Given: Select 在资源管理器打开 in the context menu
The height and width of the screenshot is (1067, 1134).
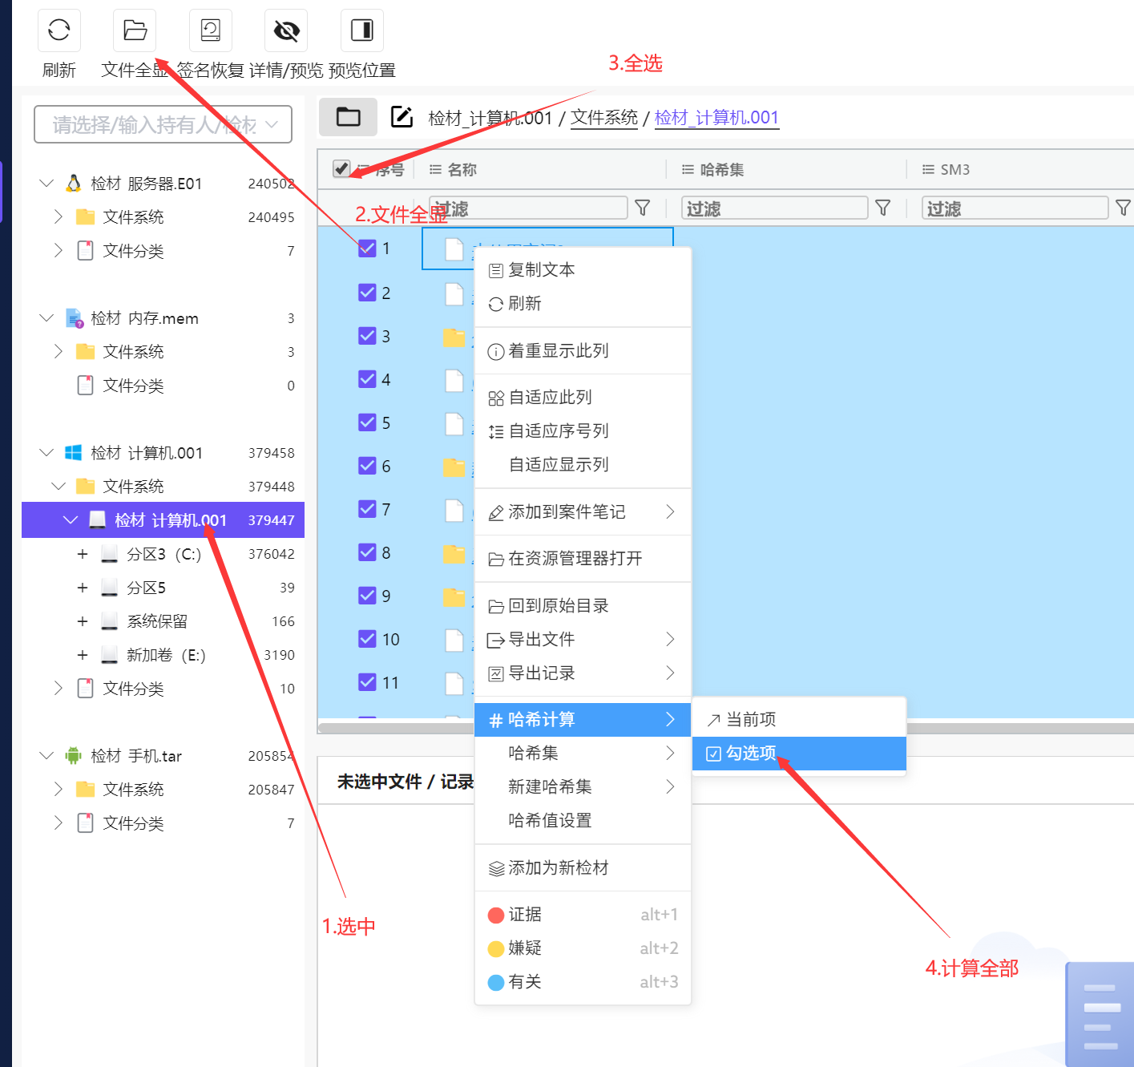Looking at the screenshot, I should coord(583,558).
